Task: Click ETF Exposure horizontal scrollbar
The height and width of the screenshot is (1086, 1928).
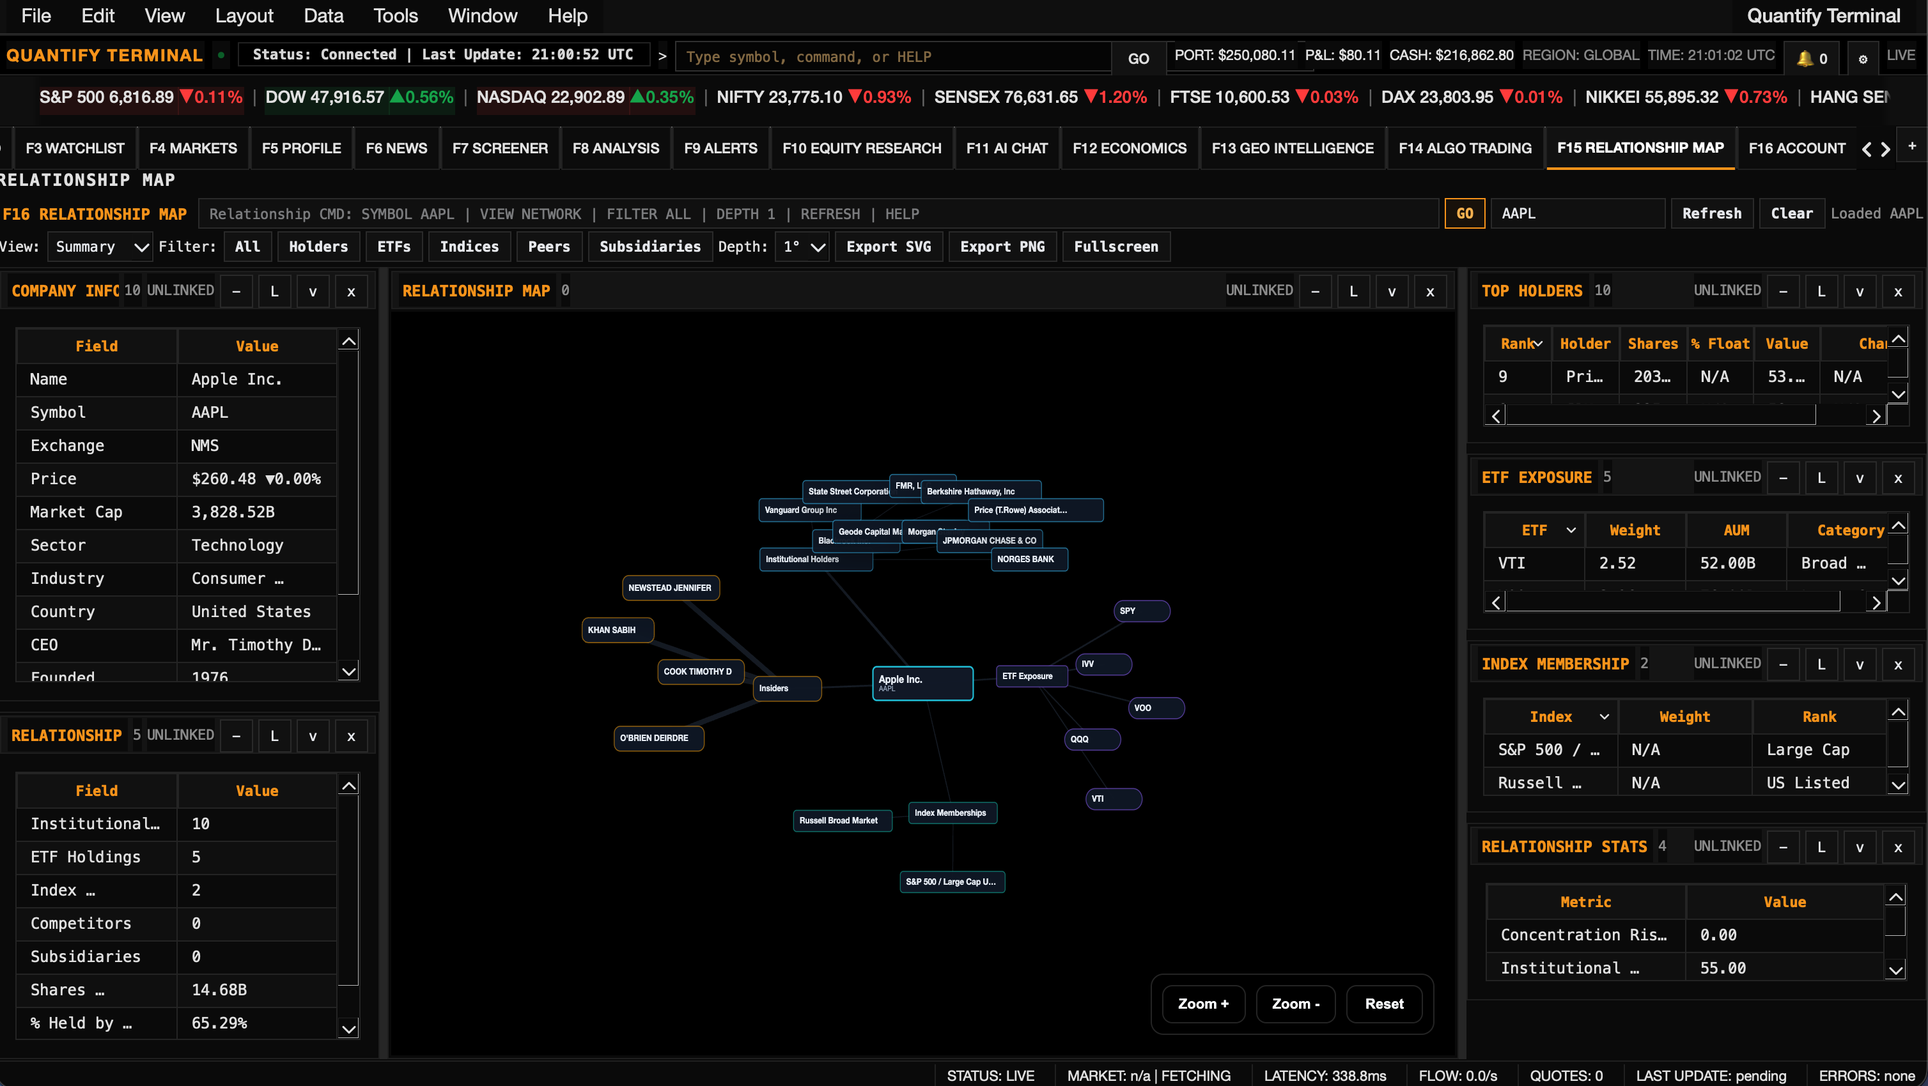Action: click(x=1673, y=601)
